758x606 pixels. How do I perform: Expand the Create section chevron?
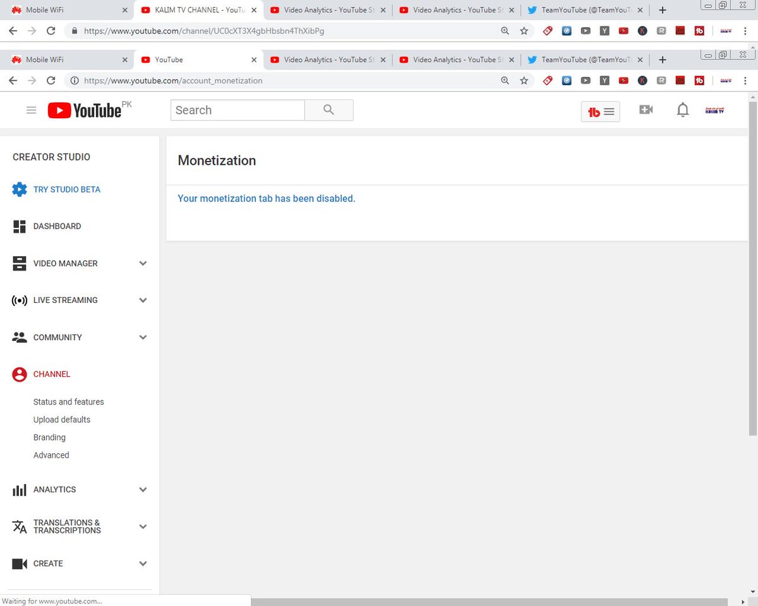(x=143, y=564)
